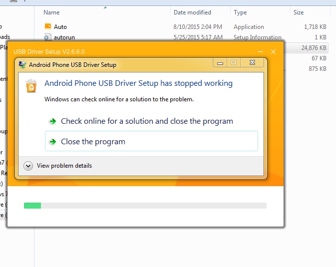The width and height of the screenshot is (336, 267).
Task: Open View problem details text
Action: point(64,166)
